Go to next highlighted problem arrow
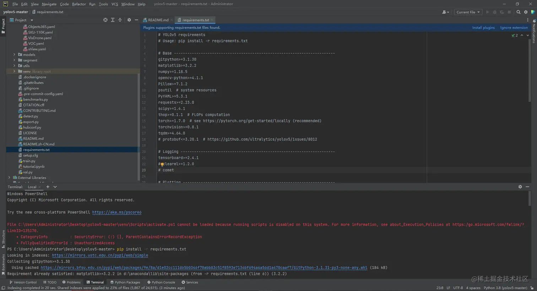Screen dimensions: 537x291 [527, 35]
